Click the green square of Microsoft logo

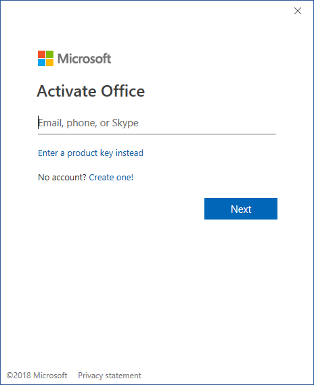49,55
